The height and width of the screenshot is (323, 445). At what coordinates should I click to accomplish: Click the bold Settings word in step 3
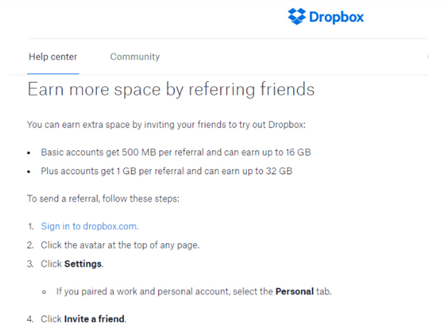click(83, 264)
